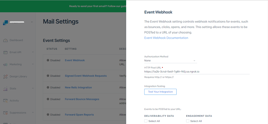Check Select All under Deliverability Data
The height and width of the screenshot is (124, 268).
(146, 121)
